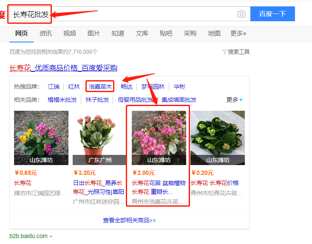The image size is (312, 244).
Task: Open the ¥0.20 green bud product image
Action: 217,137
